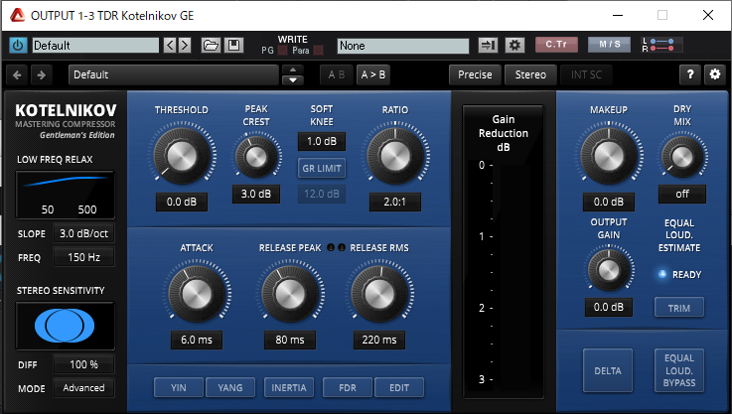Open plugin settings gear icon

(x=715, y=74)
